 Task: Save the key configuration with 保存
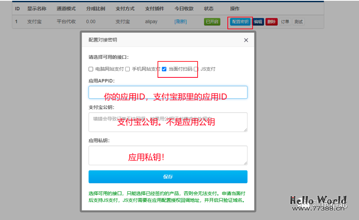168,177
